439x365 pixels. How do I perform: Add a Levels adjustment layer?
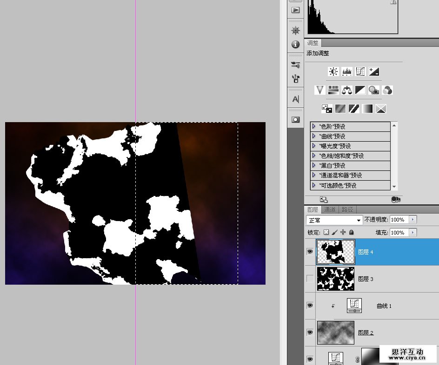tap(347, 72)
